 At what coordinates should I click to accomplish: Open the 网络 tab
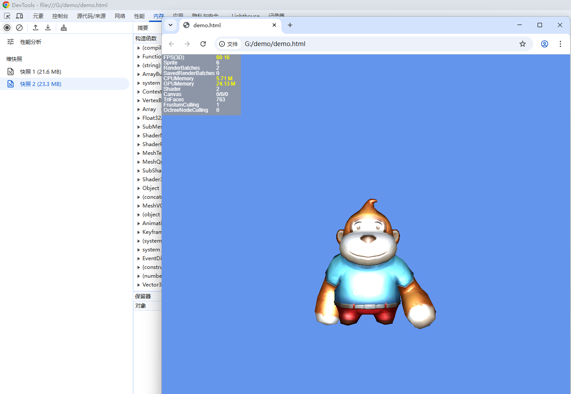click(x=120, y=16)
